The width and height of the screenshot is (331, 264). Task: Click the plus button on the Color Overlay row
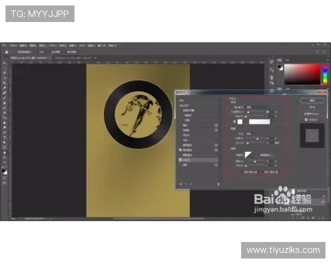coord(216,145)
